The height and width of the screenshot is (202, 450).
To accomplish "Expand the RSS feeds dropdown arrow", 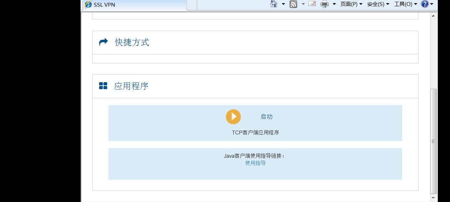I will pyautogui.click(x=303, y=4).
